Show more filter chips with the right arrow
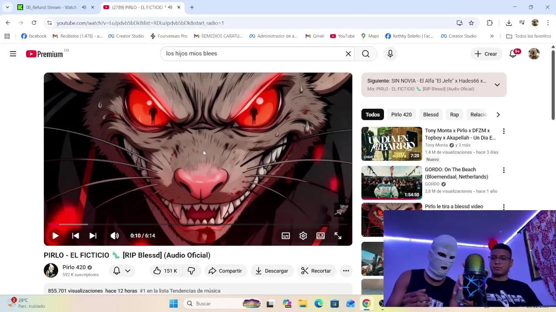This screenshot has width=556, height=312. [498, 115]
